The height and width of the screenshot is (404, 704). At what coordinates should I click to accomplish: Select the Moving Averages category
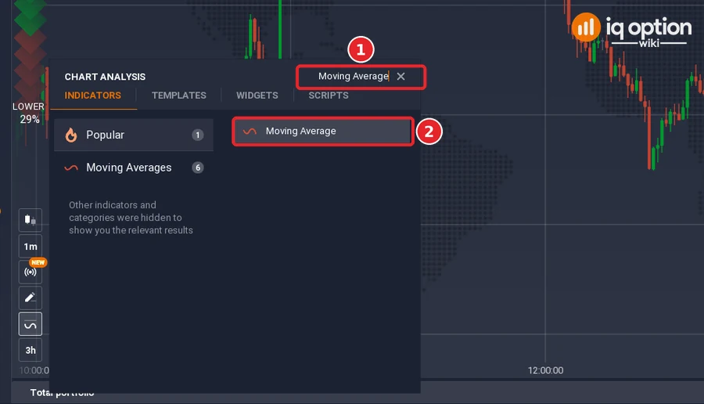(x=133, y=168)
